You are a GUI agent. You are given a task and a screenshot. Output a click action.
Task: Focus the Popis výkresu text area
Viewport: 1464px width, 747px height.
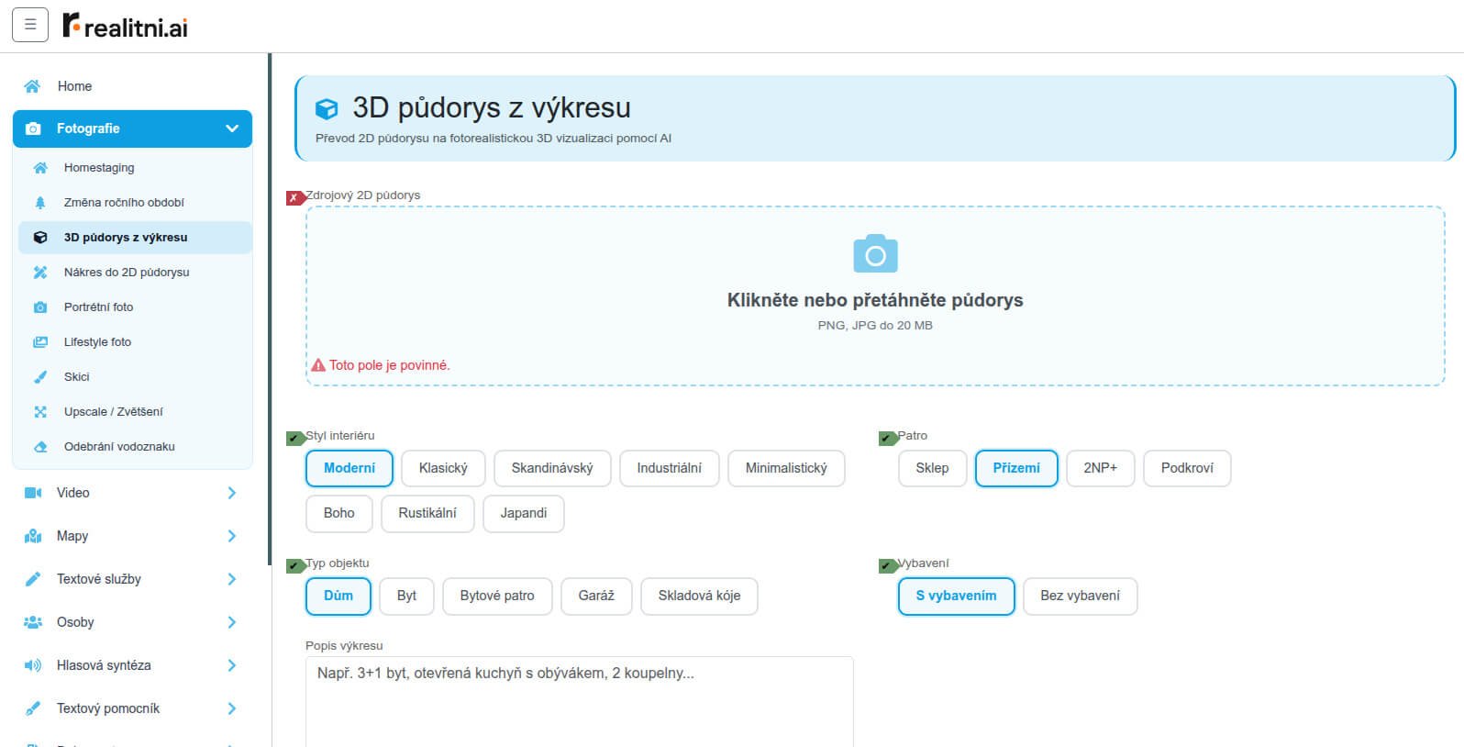click(579, 702)
